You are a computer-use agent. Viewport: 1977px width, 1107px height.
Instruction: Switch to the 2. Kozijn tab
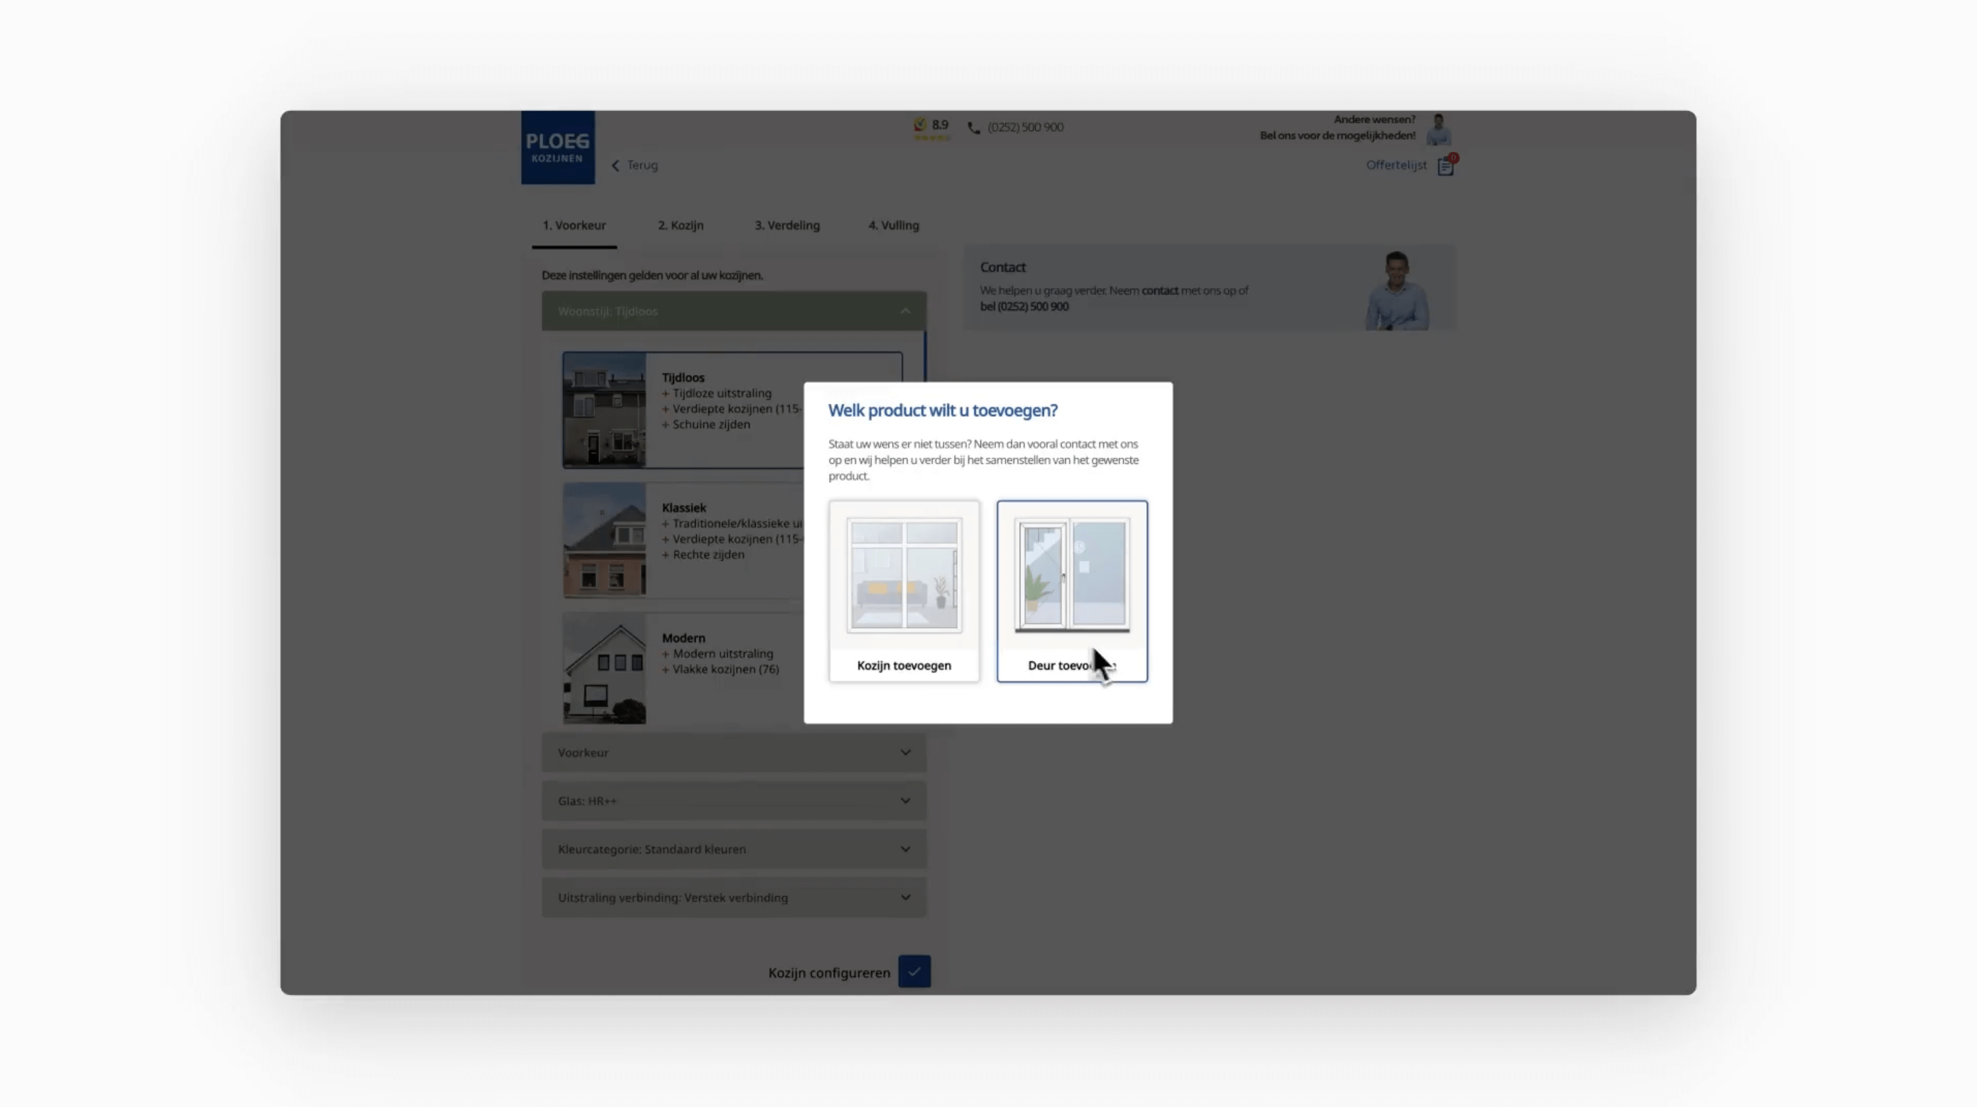pyautogui.click(x=680, y=226)
